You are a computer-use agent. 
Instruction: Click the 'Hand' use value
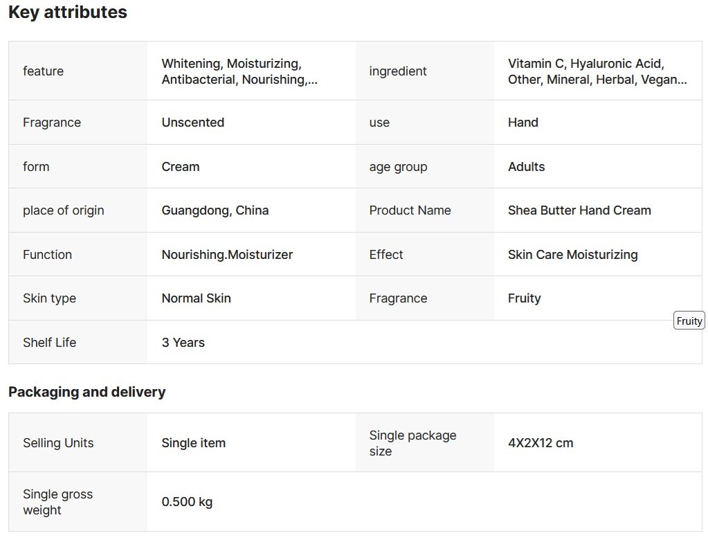pyautogui.click(x=523, y=123)
